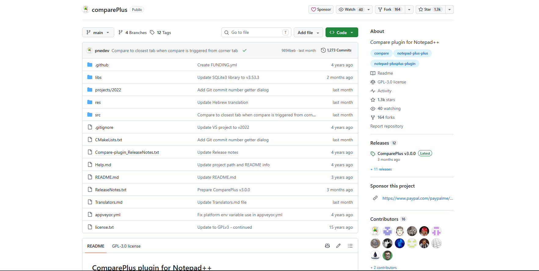Click the 'compare' topic tag
The width and height of the screenshot is (539, 271).
(381, 53)
